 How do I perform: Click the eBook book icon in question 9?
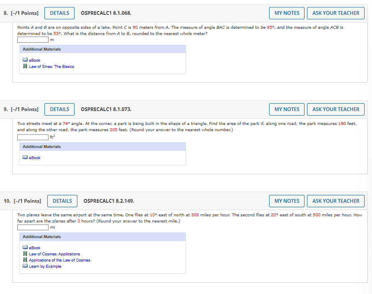(25, 157)
